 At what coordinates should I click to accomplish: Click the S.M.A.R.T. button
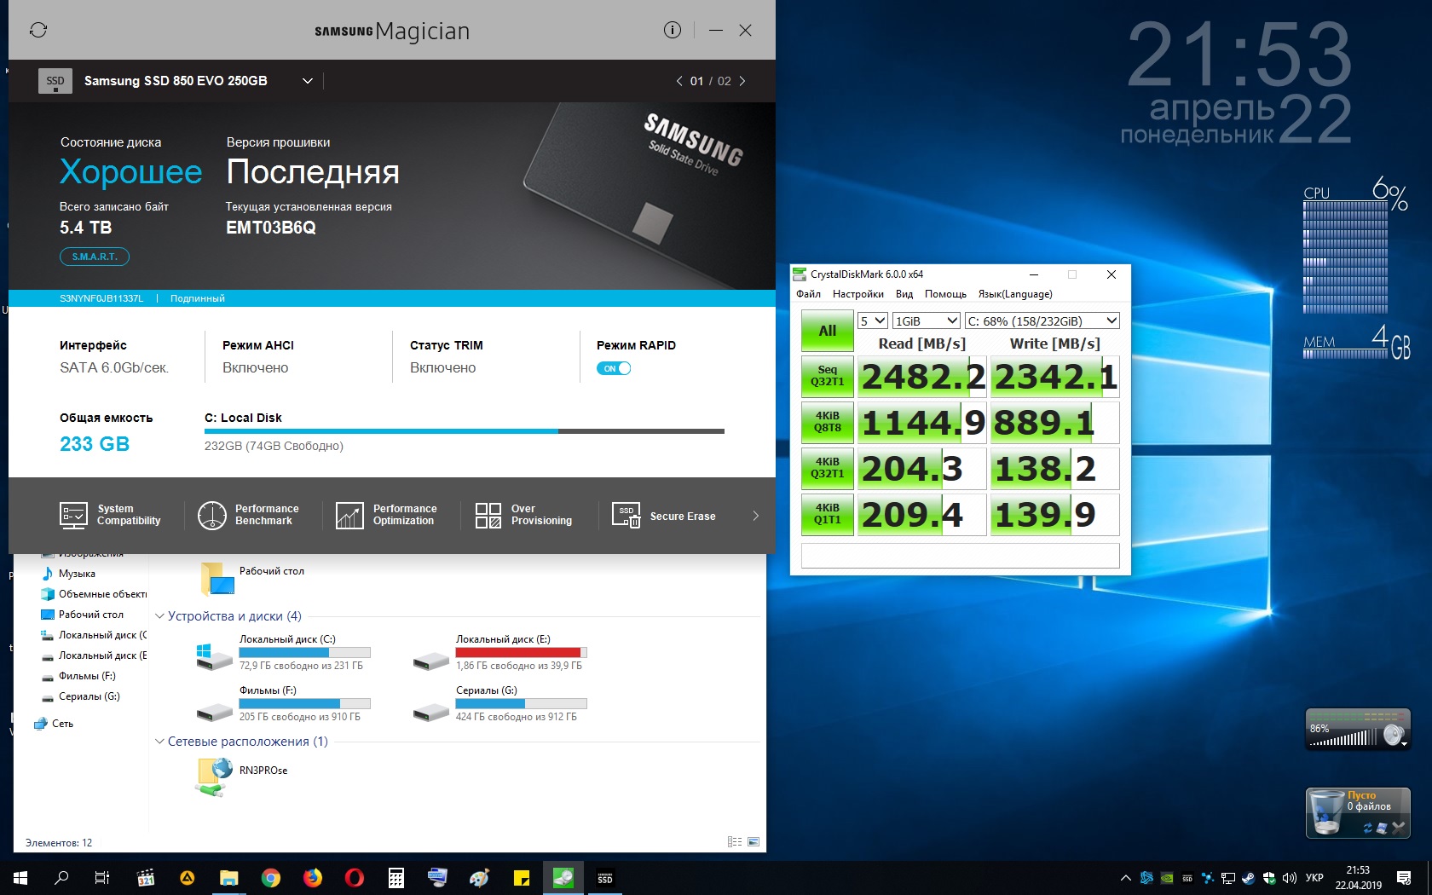pos(95,257)
